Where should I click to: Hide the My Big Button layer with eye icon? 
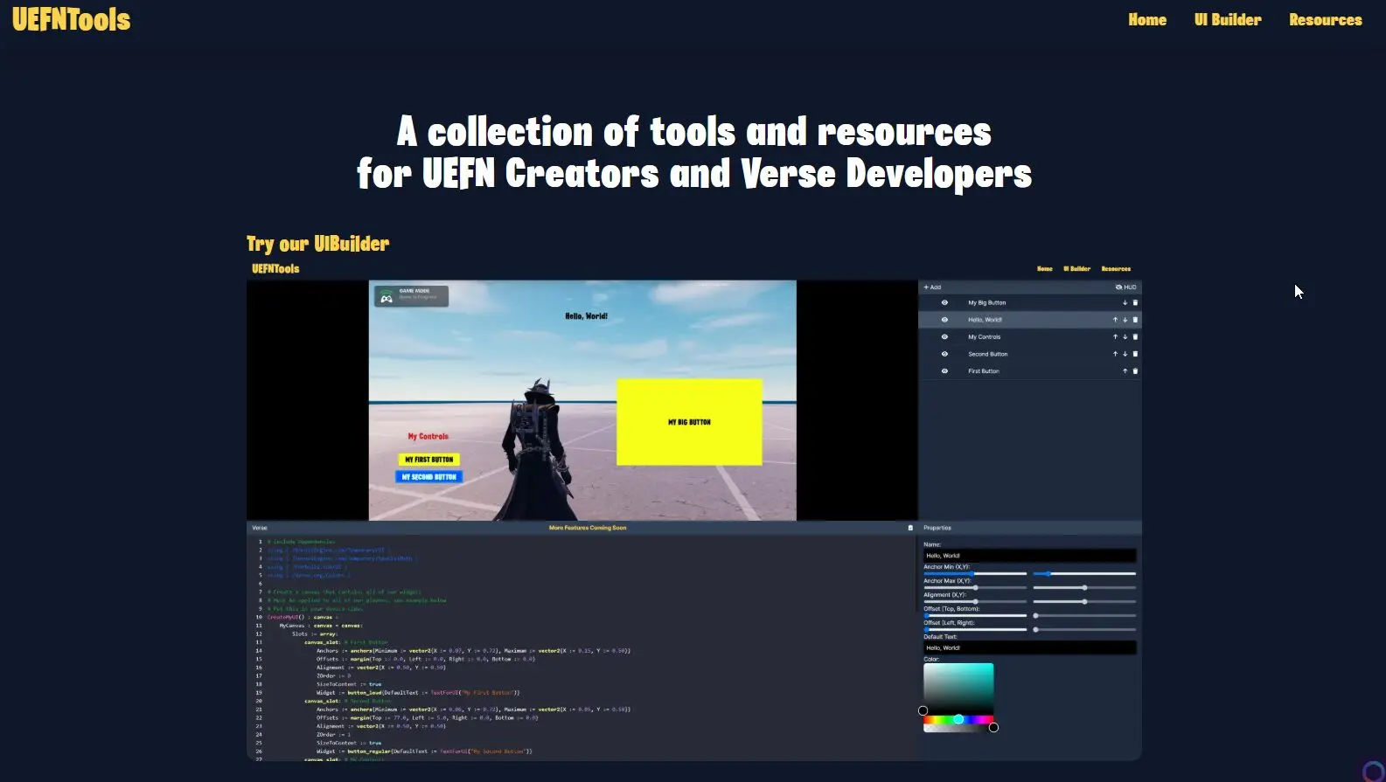pyautogui.click(x=944, y=303)
